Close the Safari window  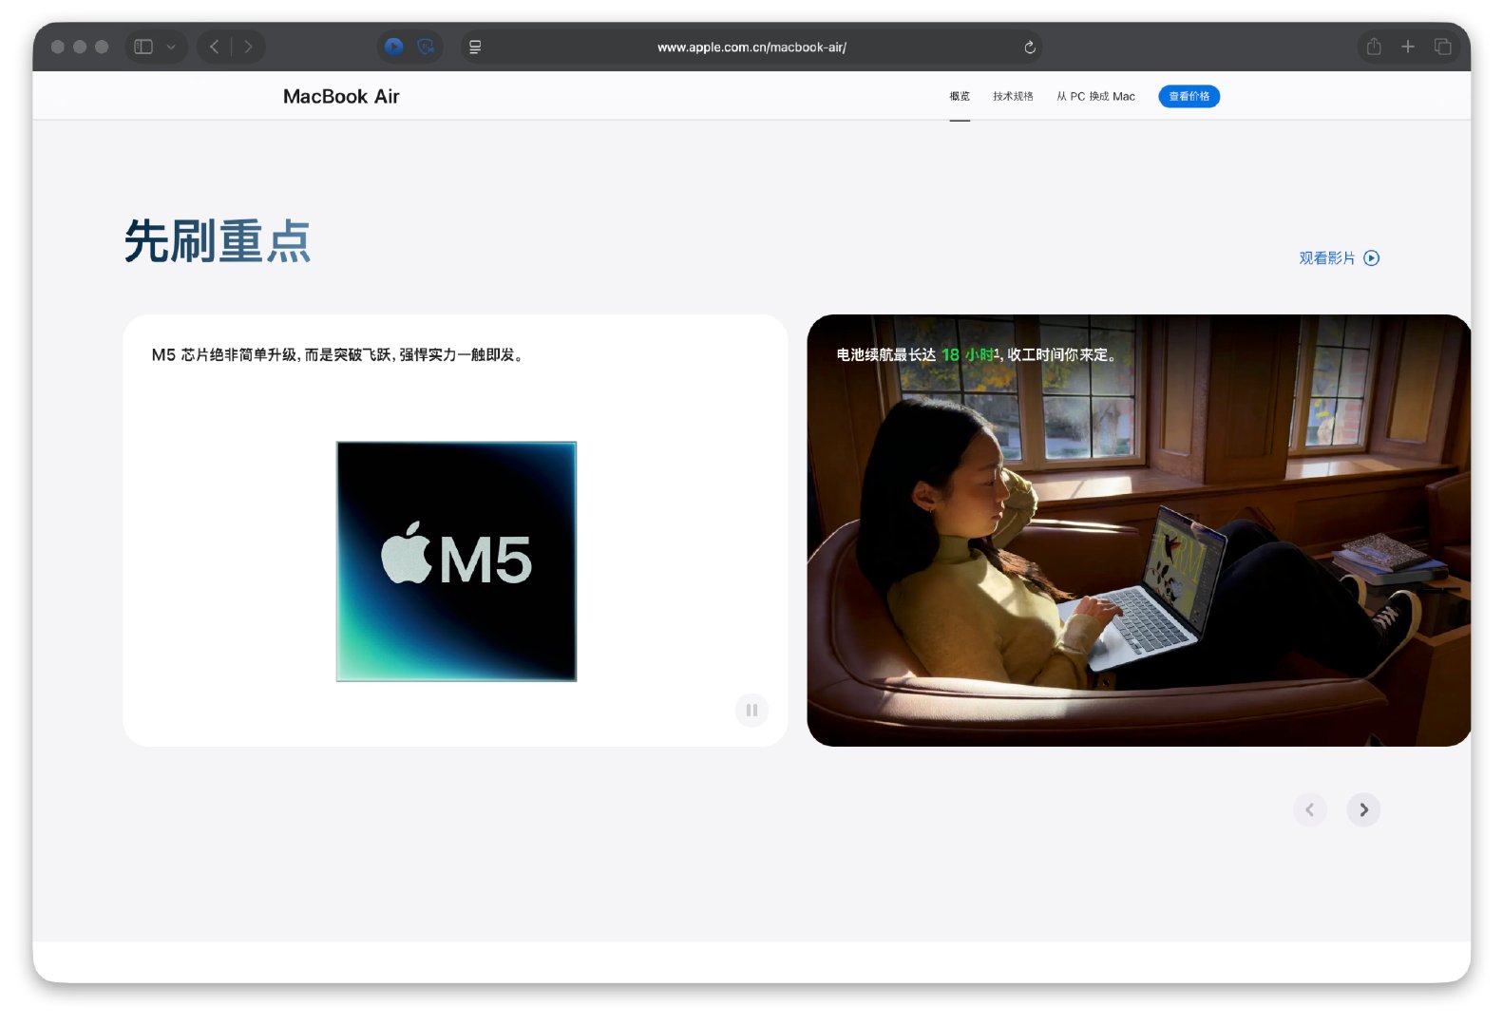click(58, 47)
